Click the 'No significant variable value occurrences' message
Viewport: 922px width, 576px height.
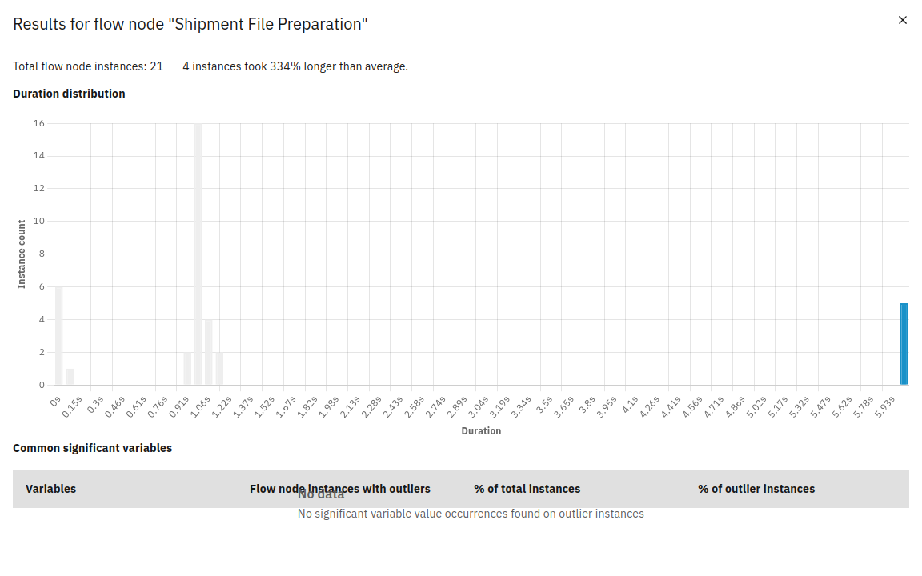pyautogui.click(x=471, y=514)
